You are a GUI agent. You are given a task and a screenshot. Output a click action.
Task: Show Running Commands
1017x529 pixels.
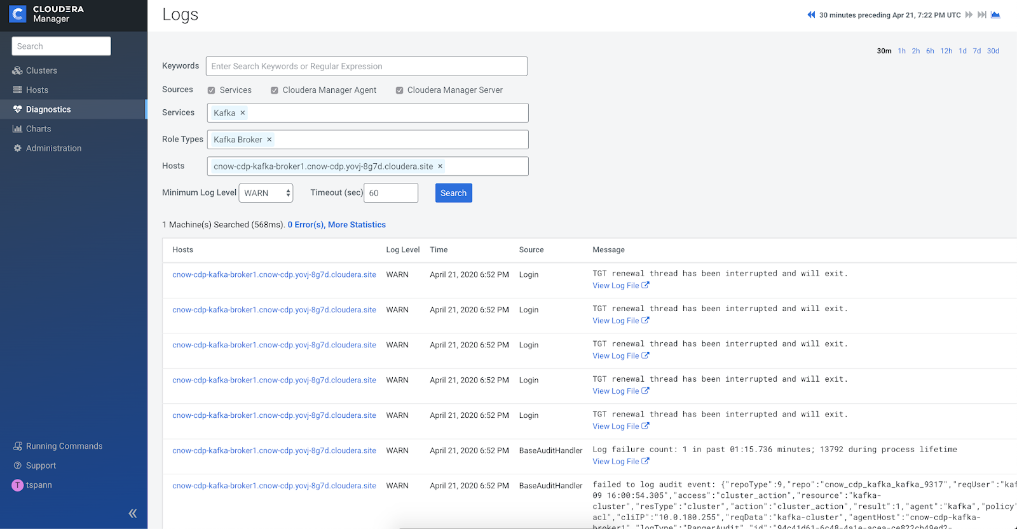[64, 446]
